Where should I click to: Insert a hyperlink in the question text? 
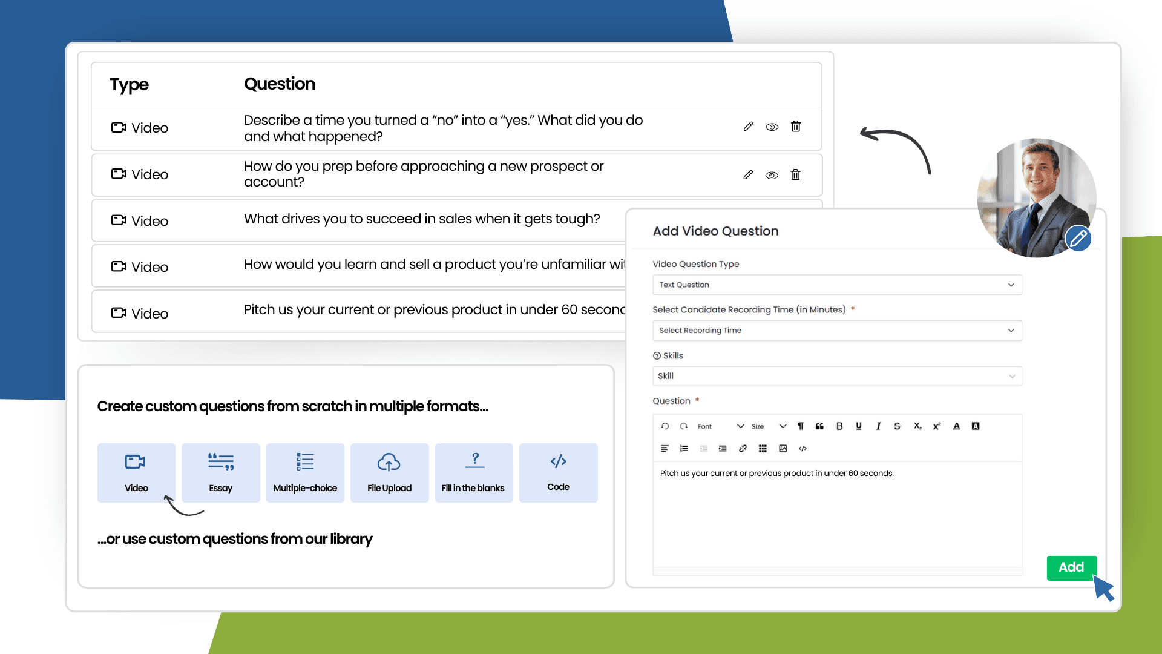743,448
